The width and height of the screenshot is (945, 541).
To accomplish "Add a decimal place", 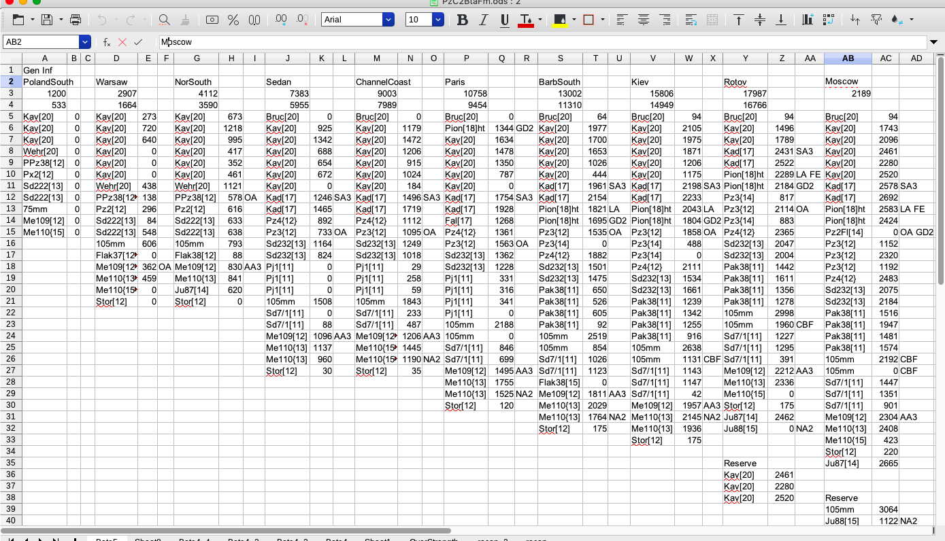I will click(281, 20).
